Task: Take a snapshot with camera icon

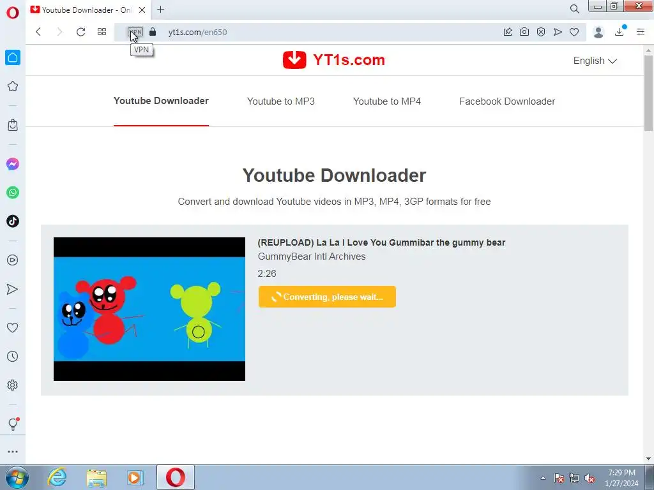Action: 524,32
